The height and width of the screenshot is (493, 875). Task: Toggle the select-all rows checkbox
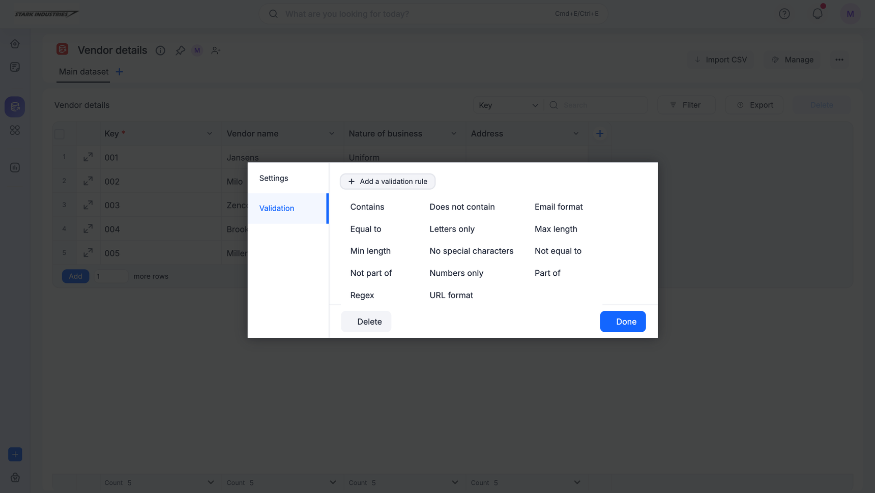(x=60, y=134)
